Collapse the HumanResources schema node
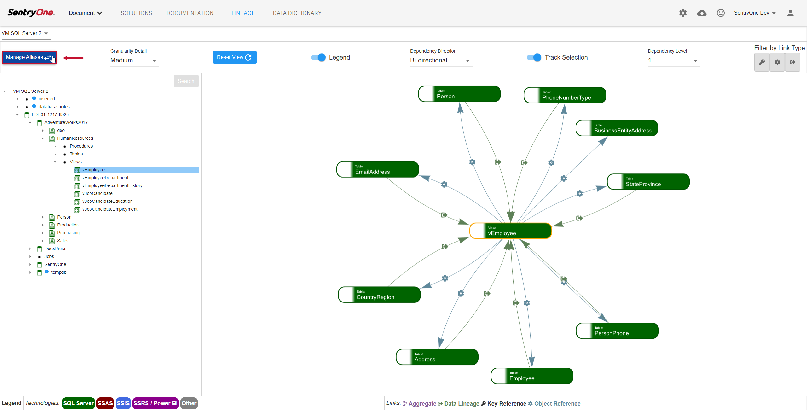The height and width of the screenshot is (410, 807). click(43, 138)
